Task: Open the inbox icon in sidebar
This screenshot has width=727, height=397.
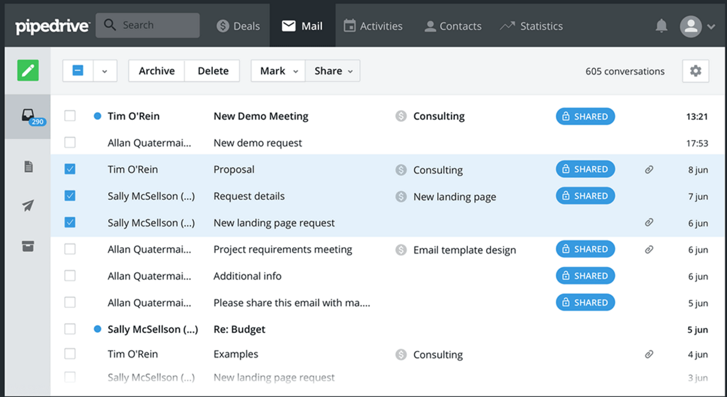Action: coord(28,116)
